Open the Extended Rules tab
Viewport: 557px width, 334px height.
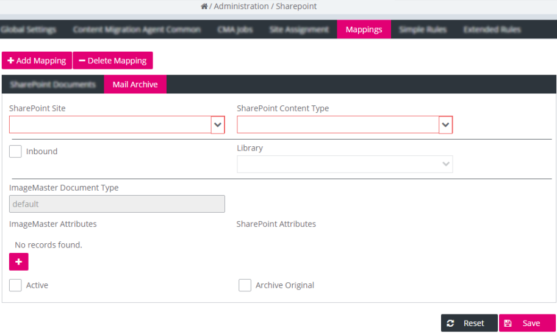point(492,29)
